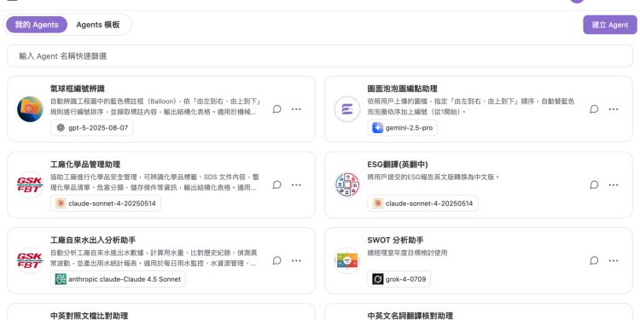This screenshot has width=640, height=320.
Task: Switch to 我的 Agents tab
Action: tap(37, 25)
